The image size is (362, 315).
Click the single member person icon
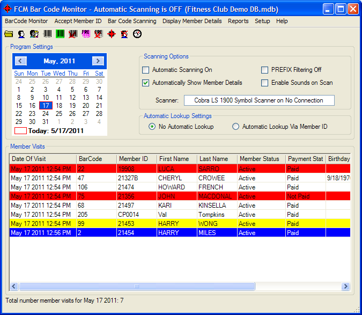click(21, 34)
